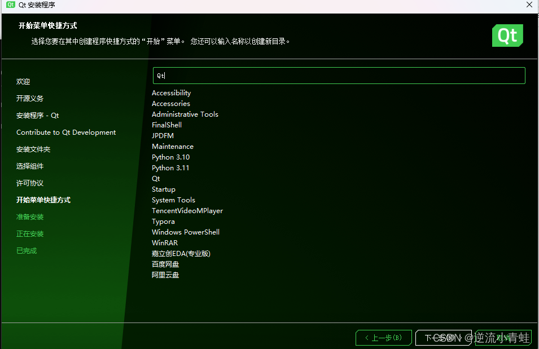Select 嘉立创EDA(专业版) folder entry
The image size is (539, 349).
[x=181, y=254]
